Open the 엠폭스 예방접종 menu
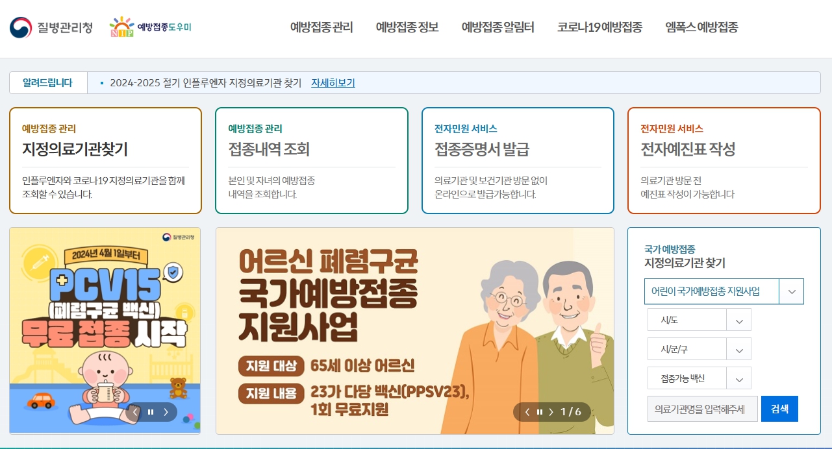832x449 pixels. (x=700, y=27)
